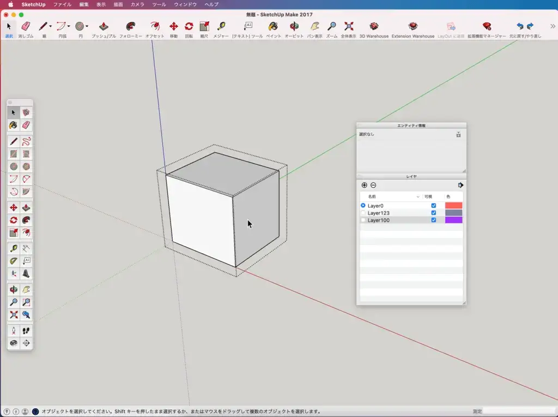The height and width of the screenshot is (417, 558).
Task: Open the dropdown arrow beside the 線 tool
Action: (51, 26)
